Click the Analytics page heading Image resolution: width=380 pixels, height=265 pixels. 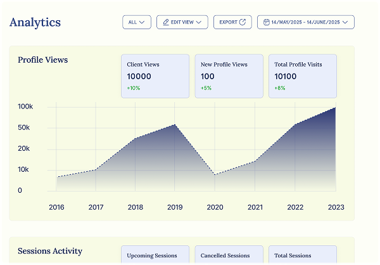pos(35,22)
